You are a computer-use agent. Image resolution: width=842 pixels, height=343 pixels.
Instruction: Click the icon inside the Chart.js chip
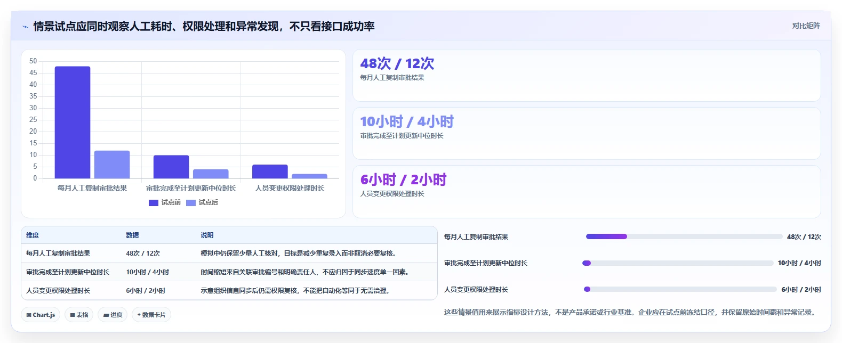29,315
